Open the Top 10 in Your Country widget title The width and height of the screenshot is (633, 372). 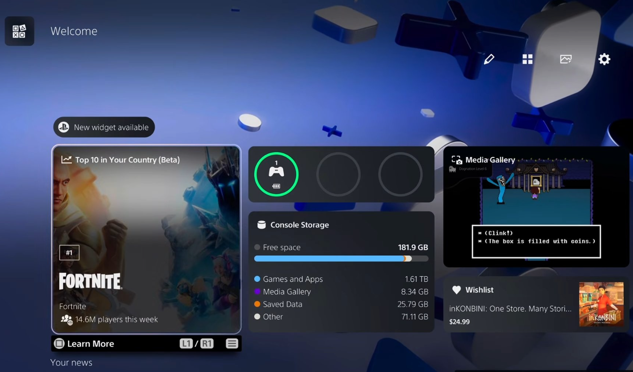[x=127, y=160]
